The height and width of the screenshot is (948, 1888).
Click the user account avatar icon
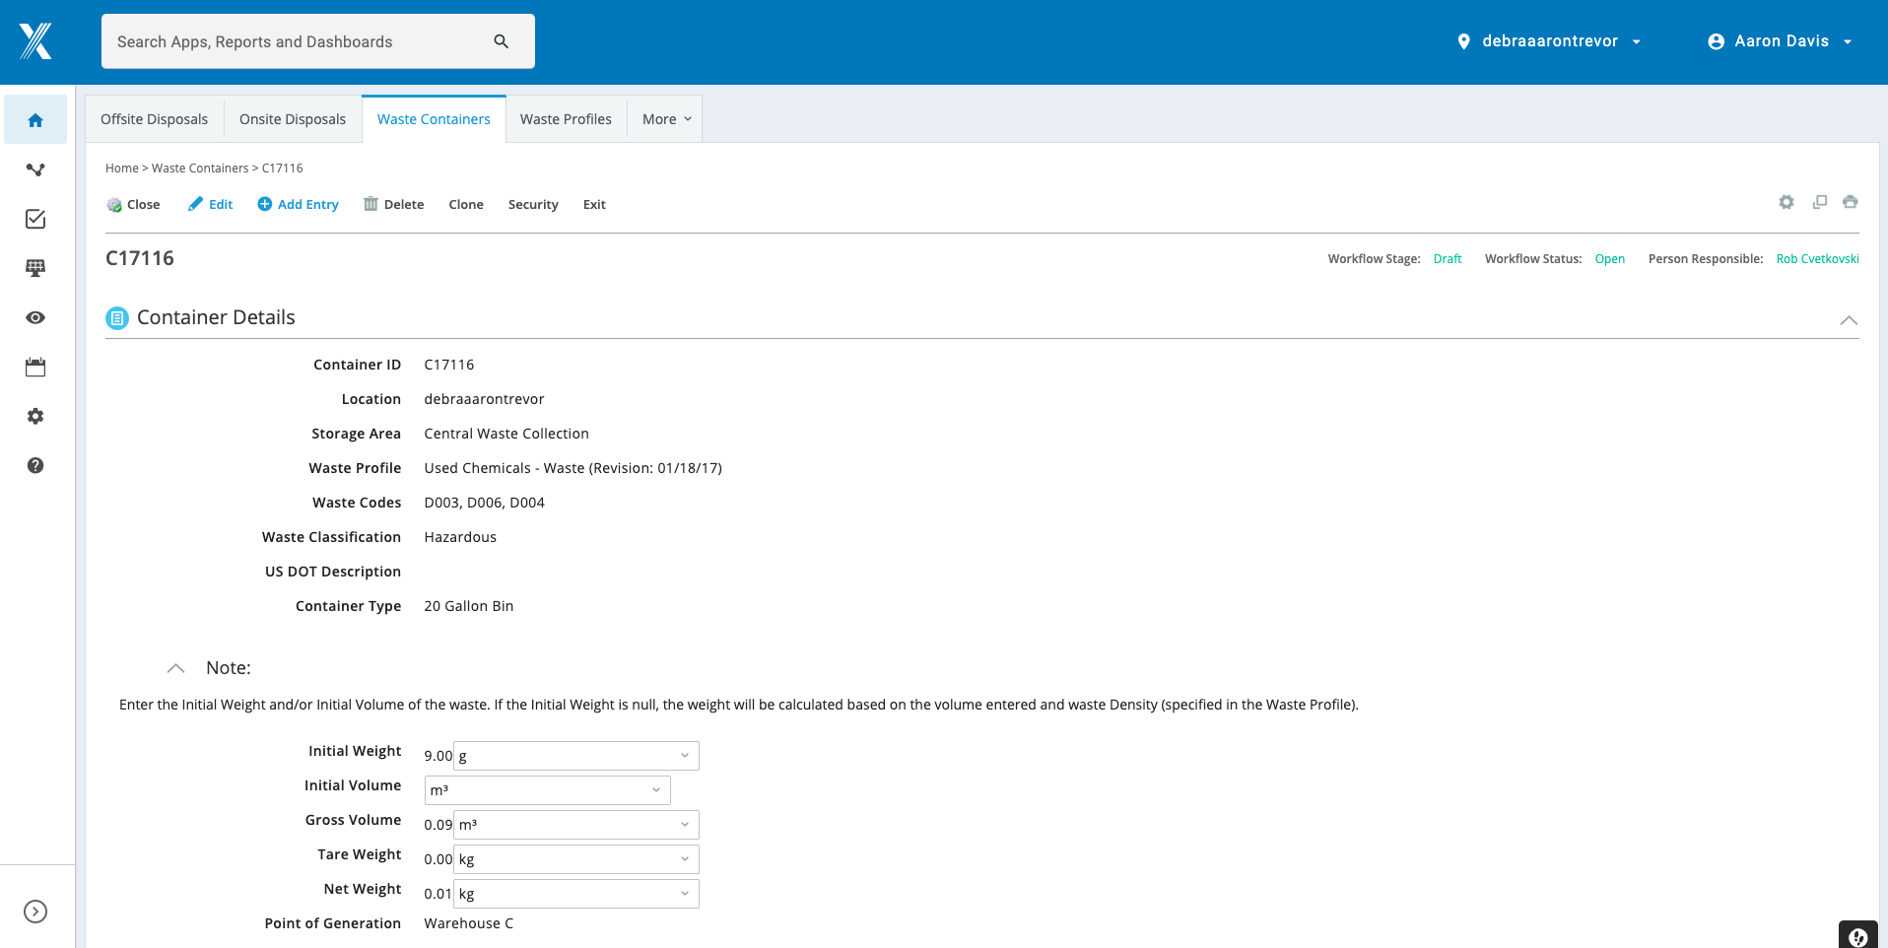pos(1717,41)
